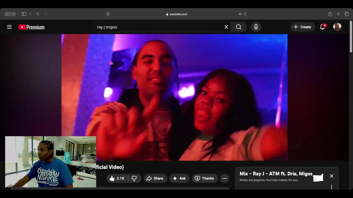Open the Safari reader/page menu icon
Image resolution: width=353 pixels, height=198 pixels.
coord(108,14)
